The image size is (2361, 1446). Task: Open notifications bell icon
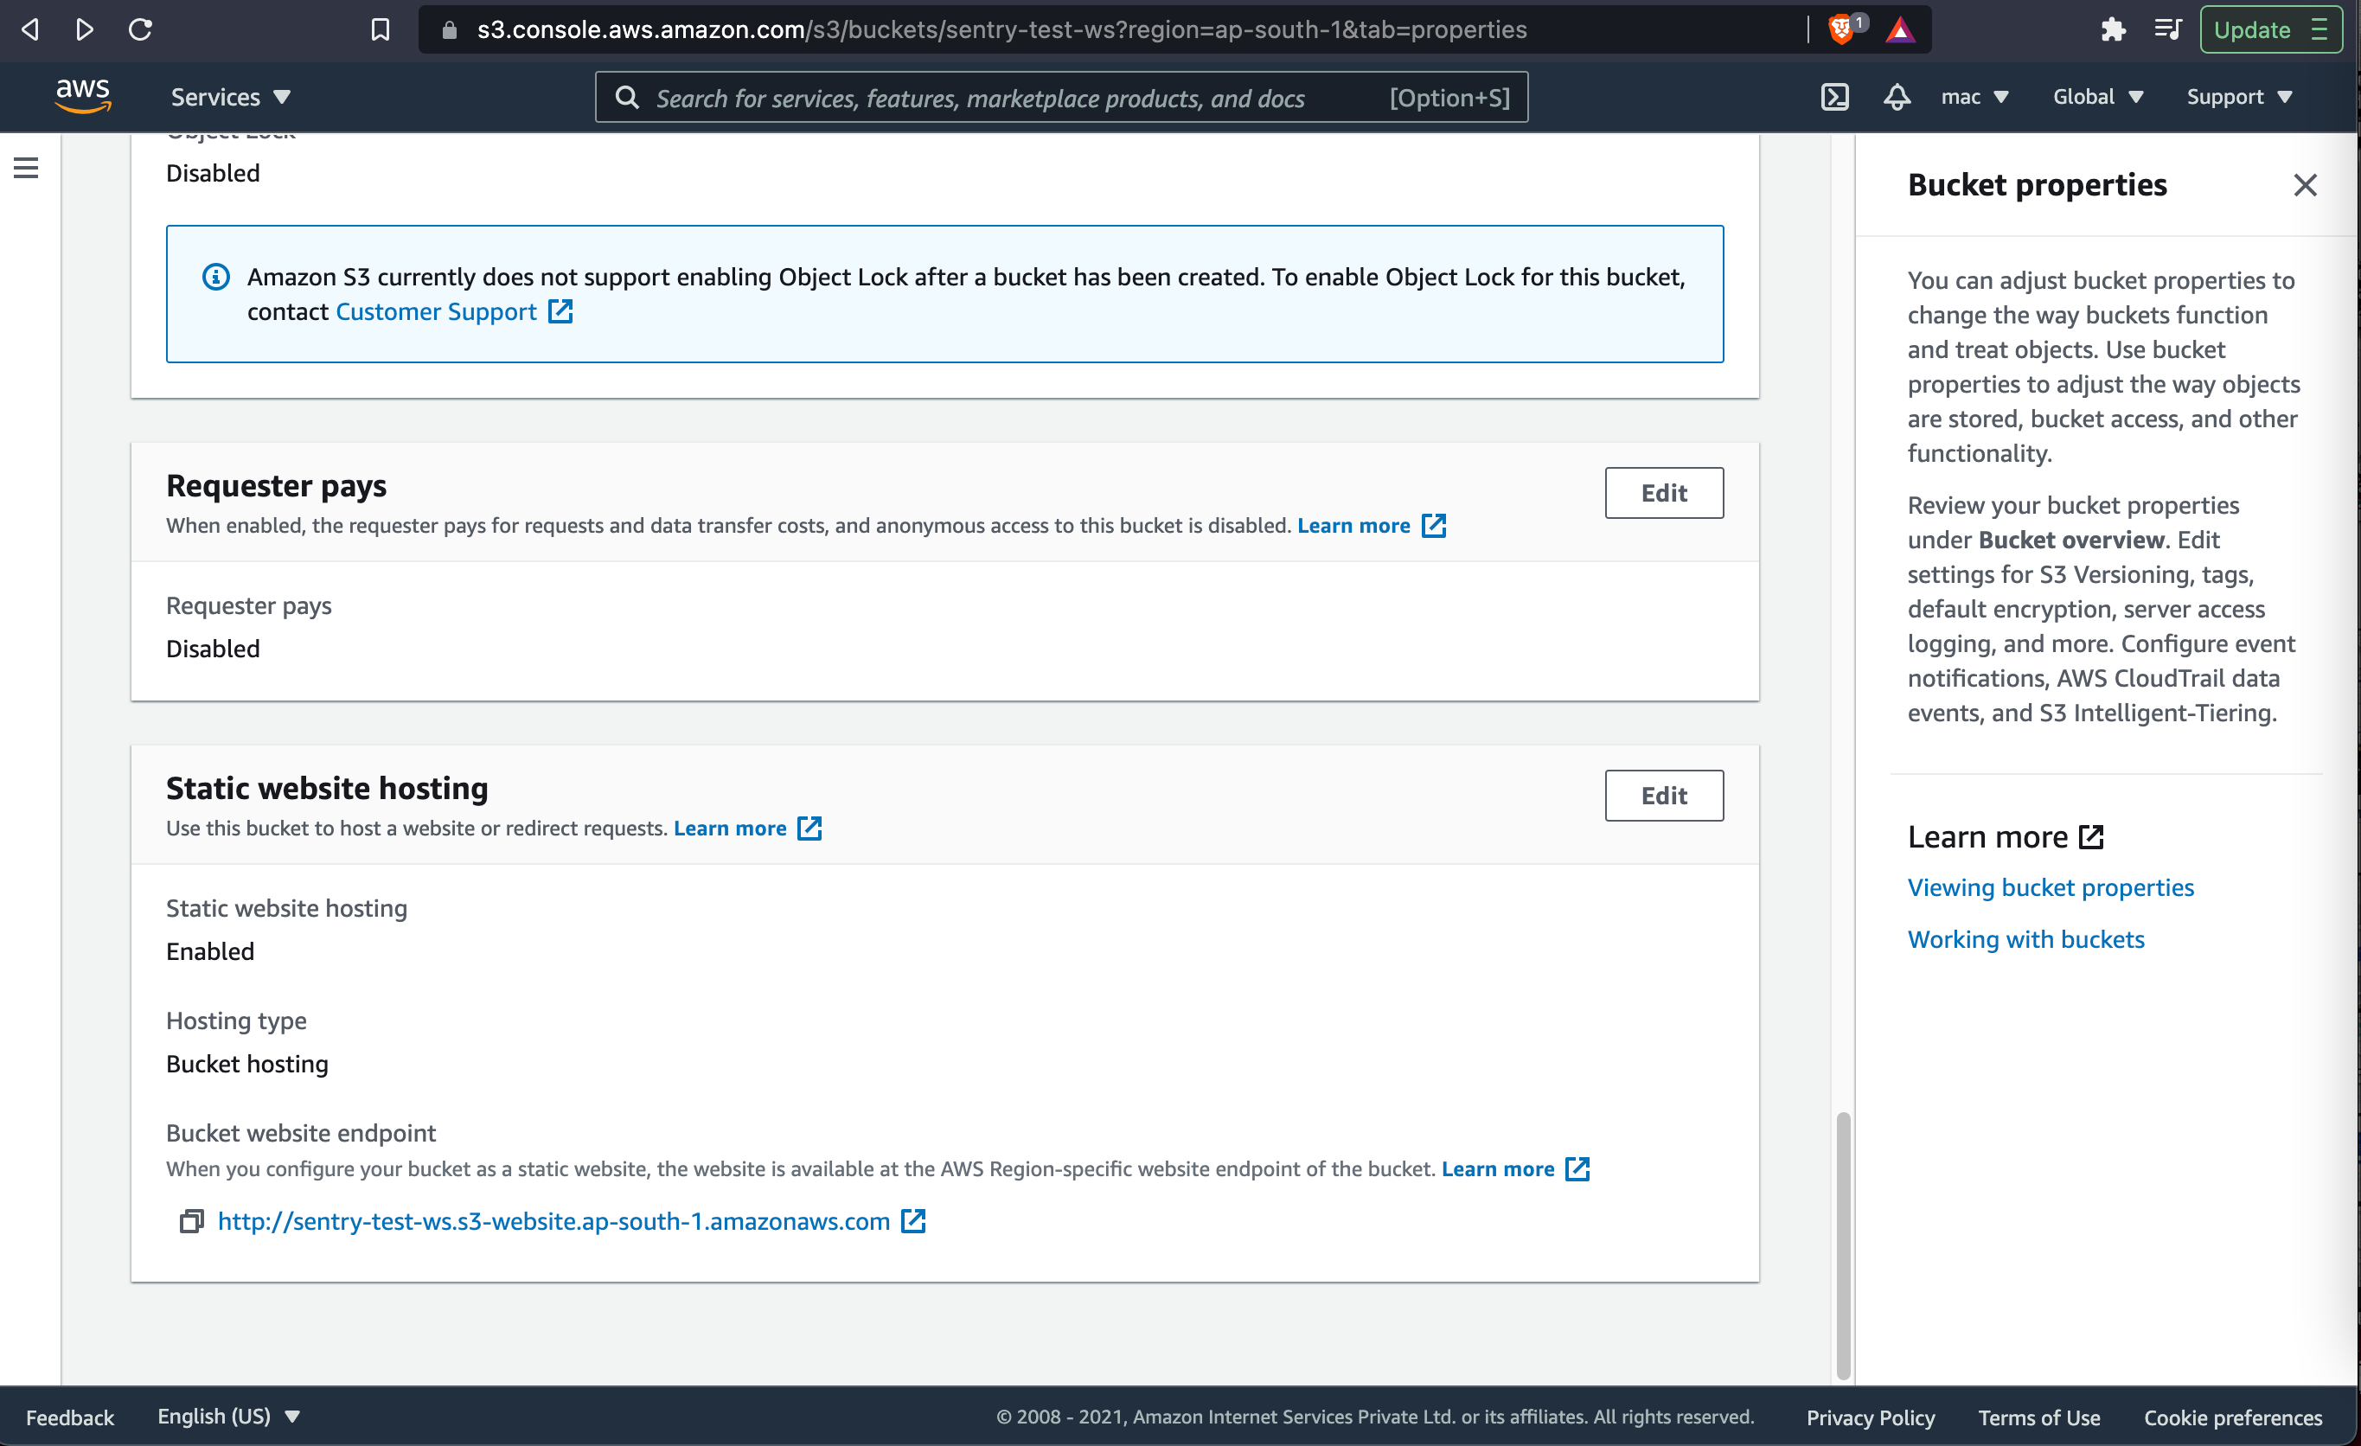1897,97
